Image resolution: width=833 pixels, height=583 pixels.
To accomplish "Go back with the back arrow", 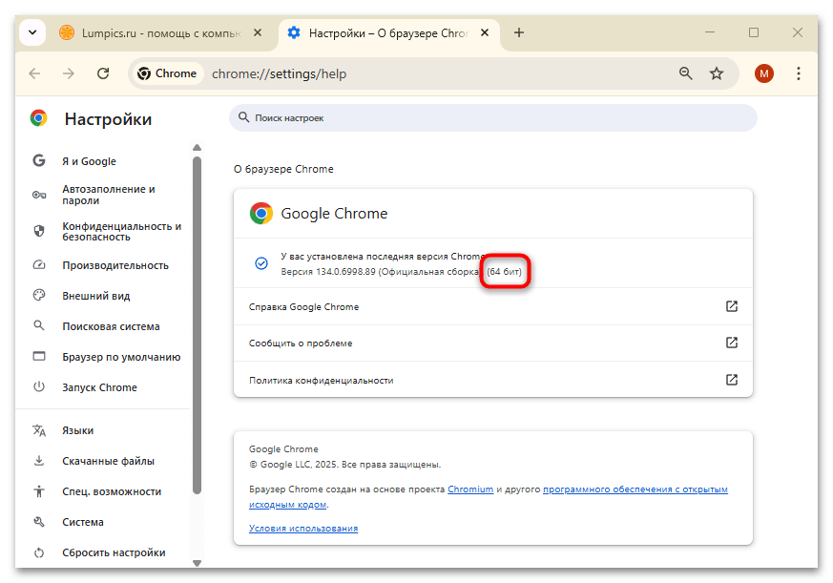I will pos(34,73).
